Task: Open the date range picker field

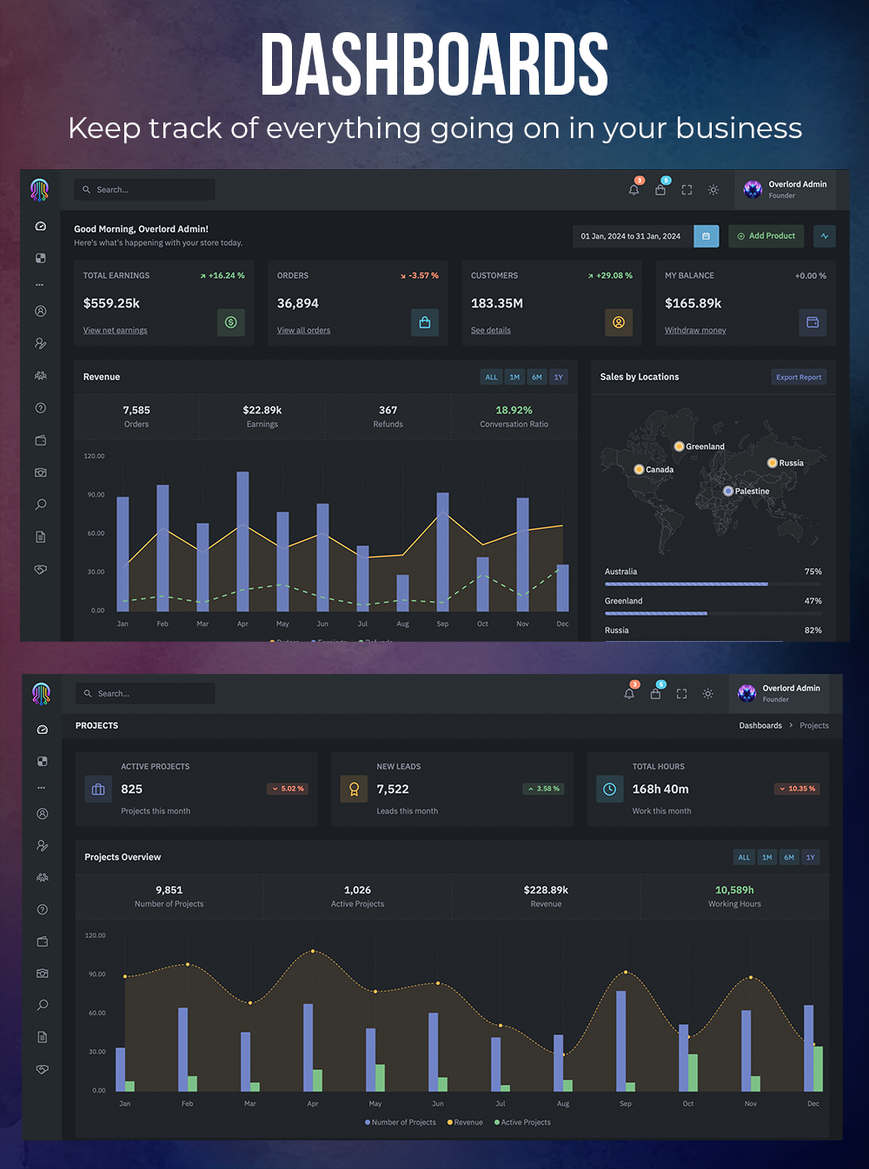Action: tap(632, 236)
